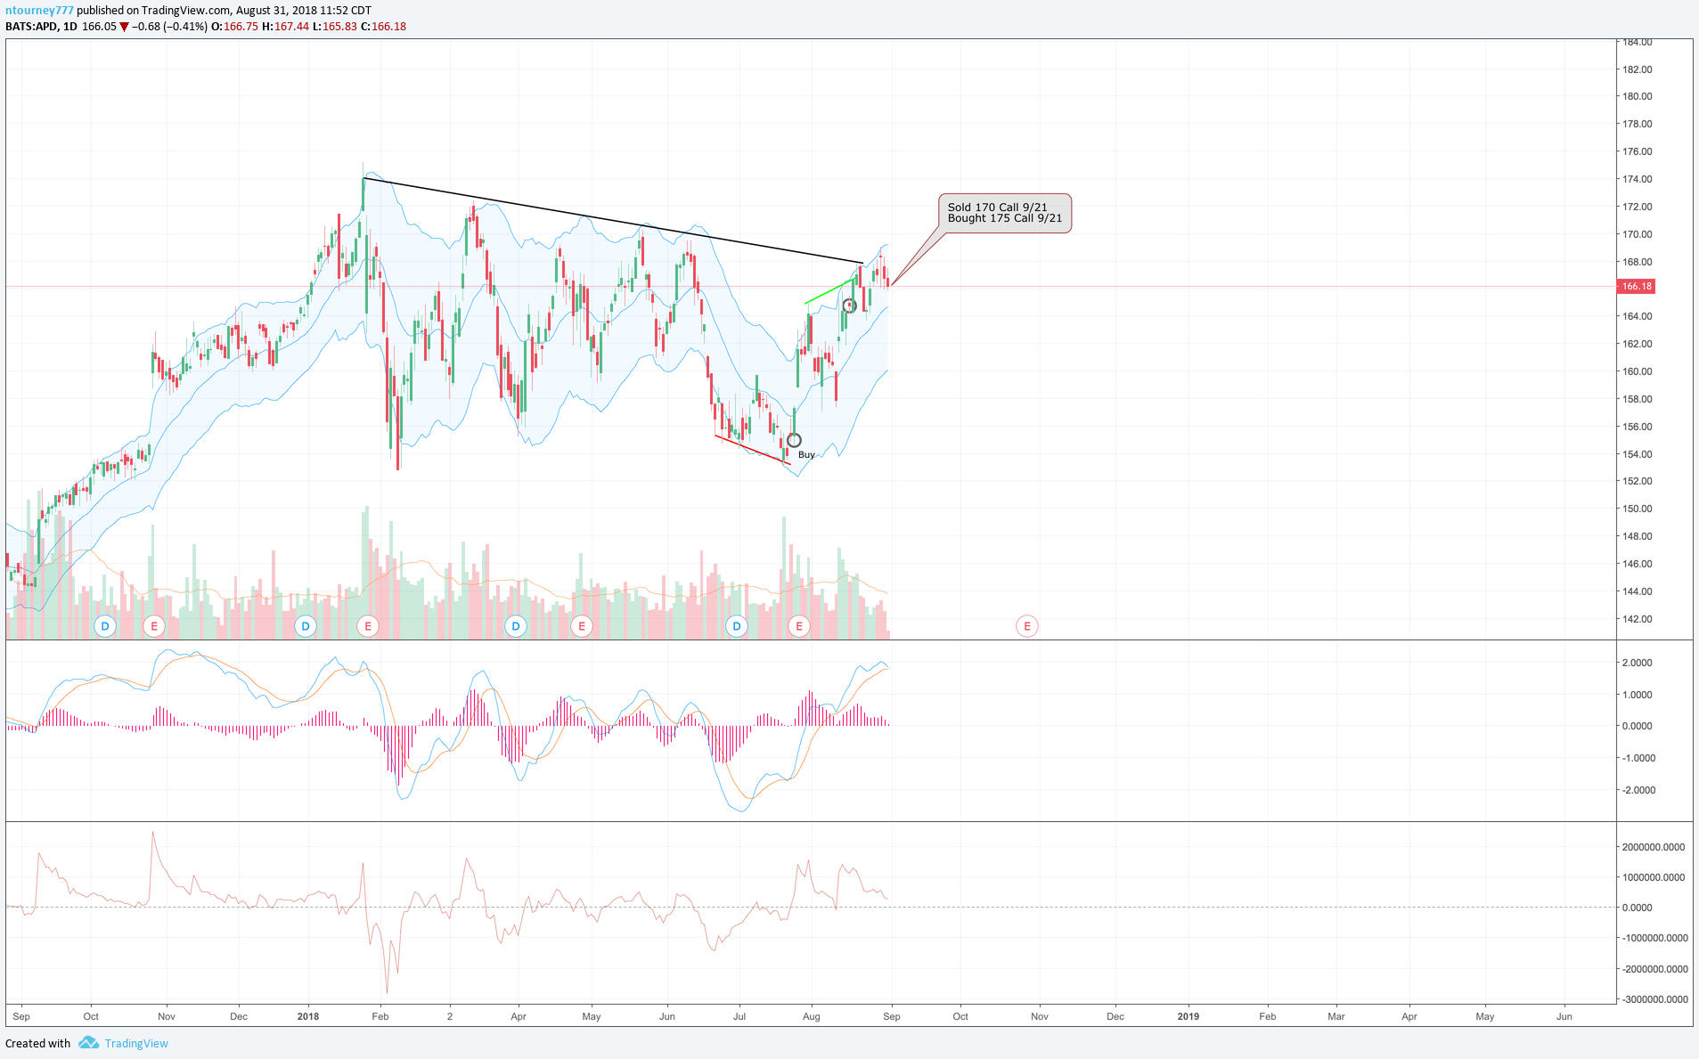Click the Jul label on the time axis
This screenshot has height=1059, width=1699.
point(739,1016)
